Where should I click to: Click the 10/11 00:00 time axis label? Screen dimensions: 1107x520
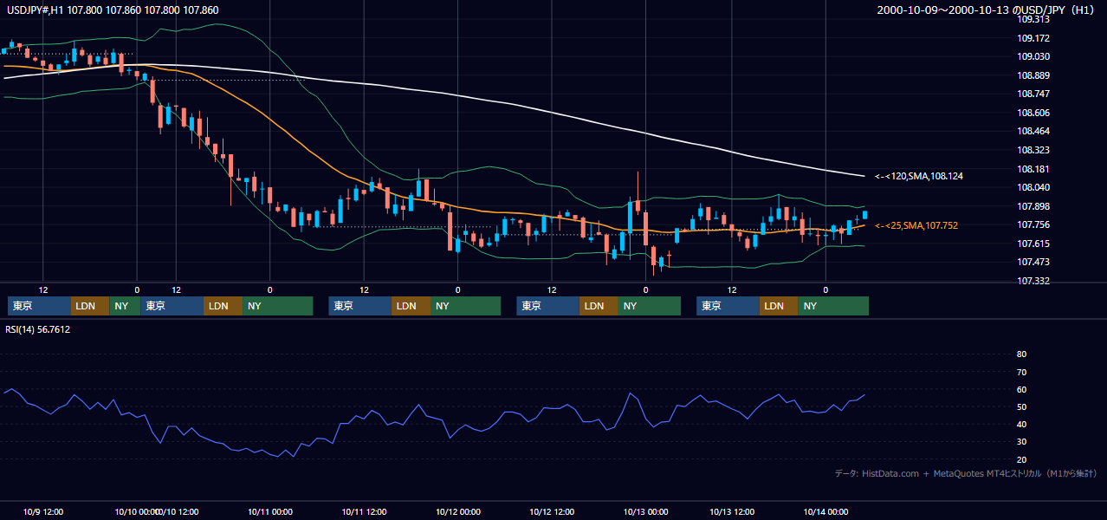(x=269, y=511)
